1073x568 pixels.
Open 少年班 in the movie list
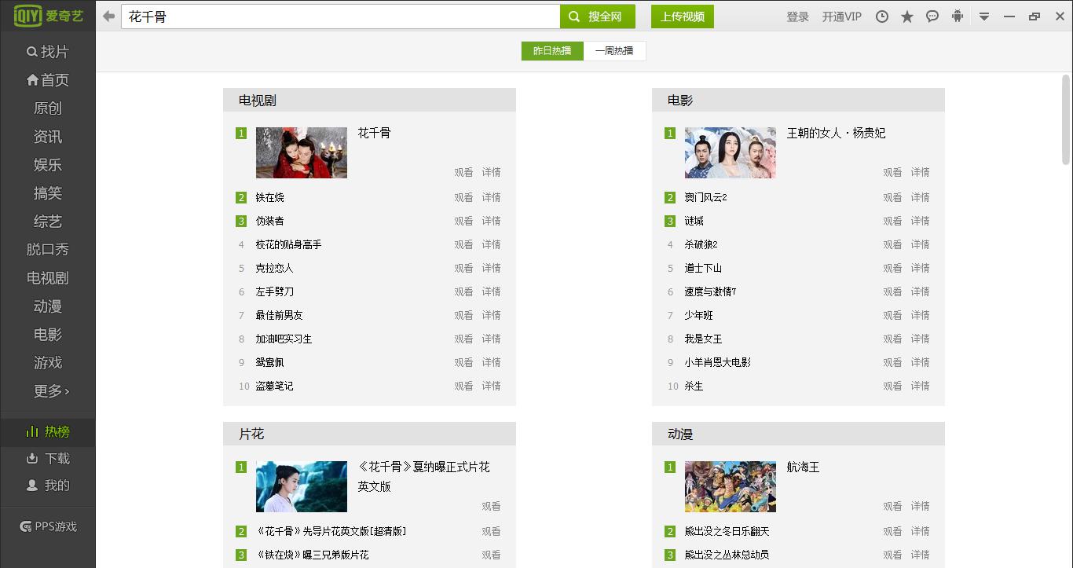point(698,315)
